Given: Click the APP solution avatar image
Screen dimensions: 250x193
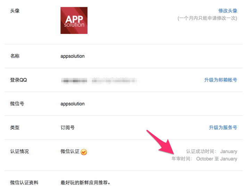Looking at the screenshot, I should [74, 20].
